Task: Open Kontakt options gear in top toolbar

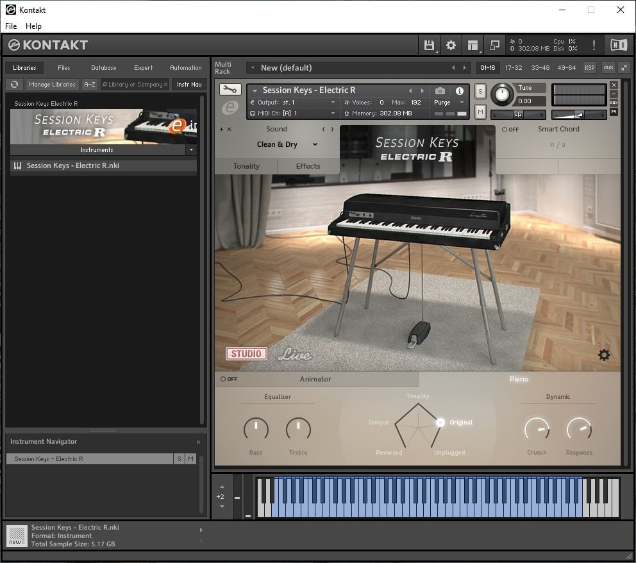Action: (451, 45)
